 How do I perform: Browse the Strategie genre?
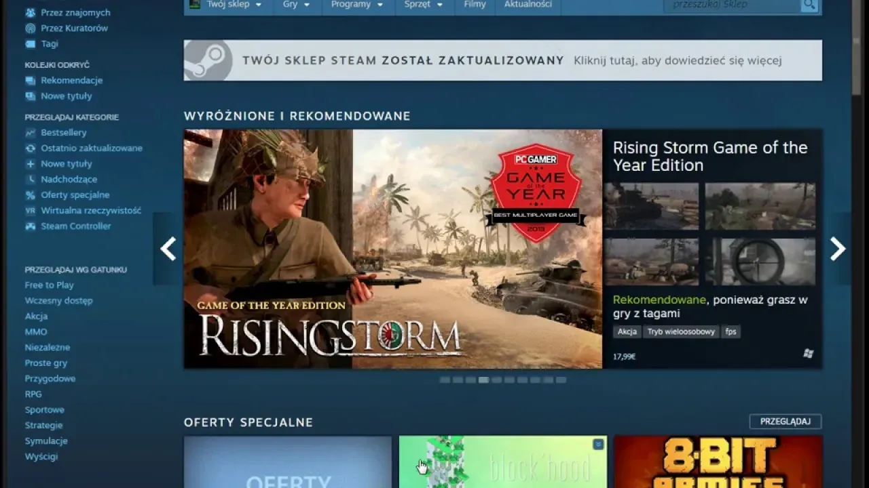tap(43, 426)
